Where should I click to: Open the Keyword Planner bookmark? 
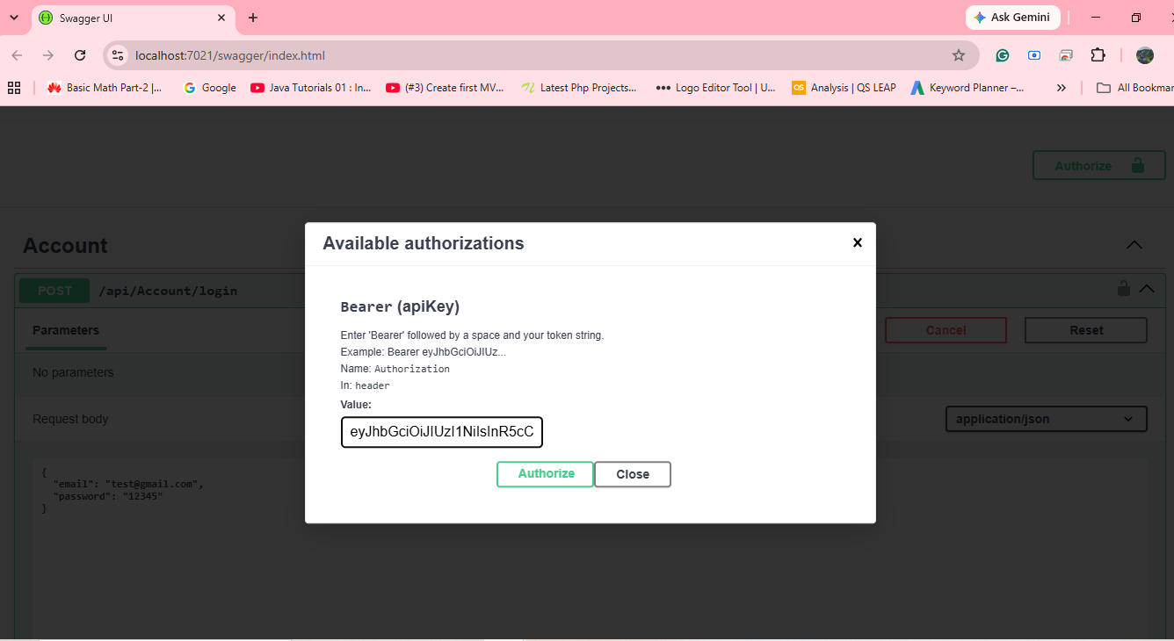coord(967,88)
